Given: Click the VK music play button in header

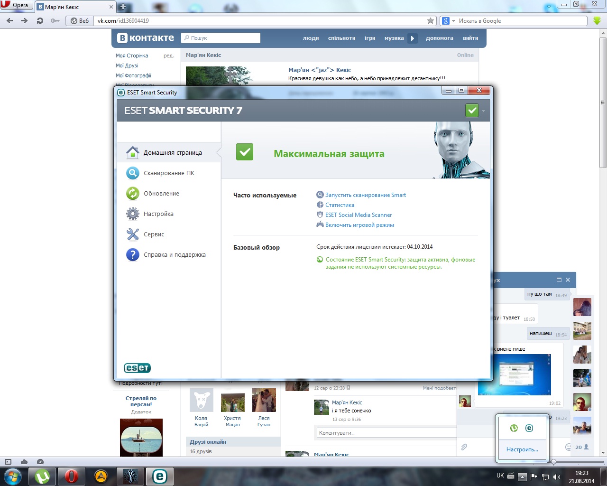Looking at the screenshot, I should point(413,38).
